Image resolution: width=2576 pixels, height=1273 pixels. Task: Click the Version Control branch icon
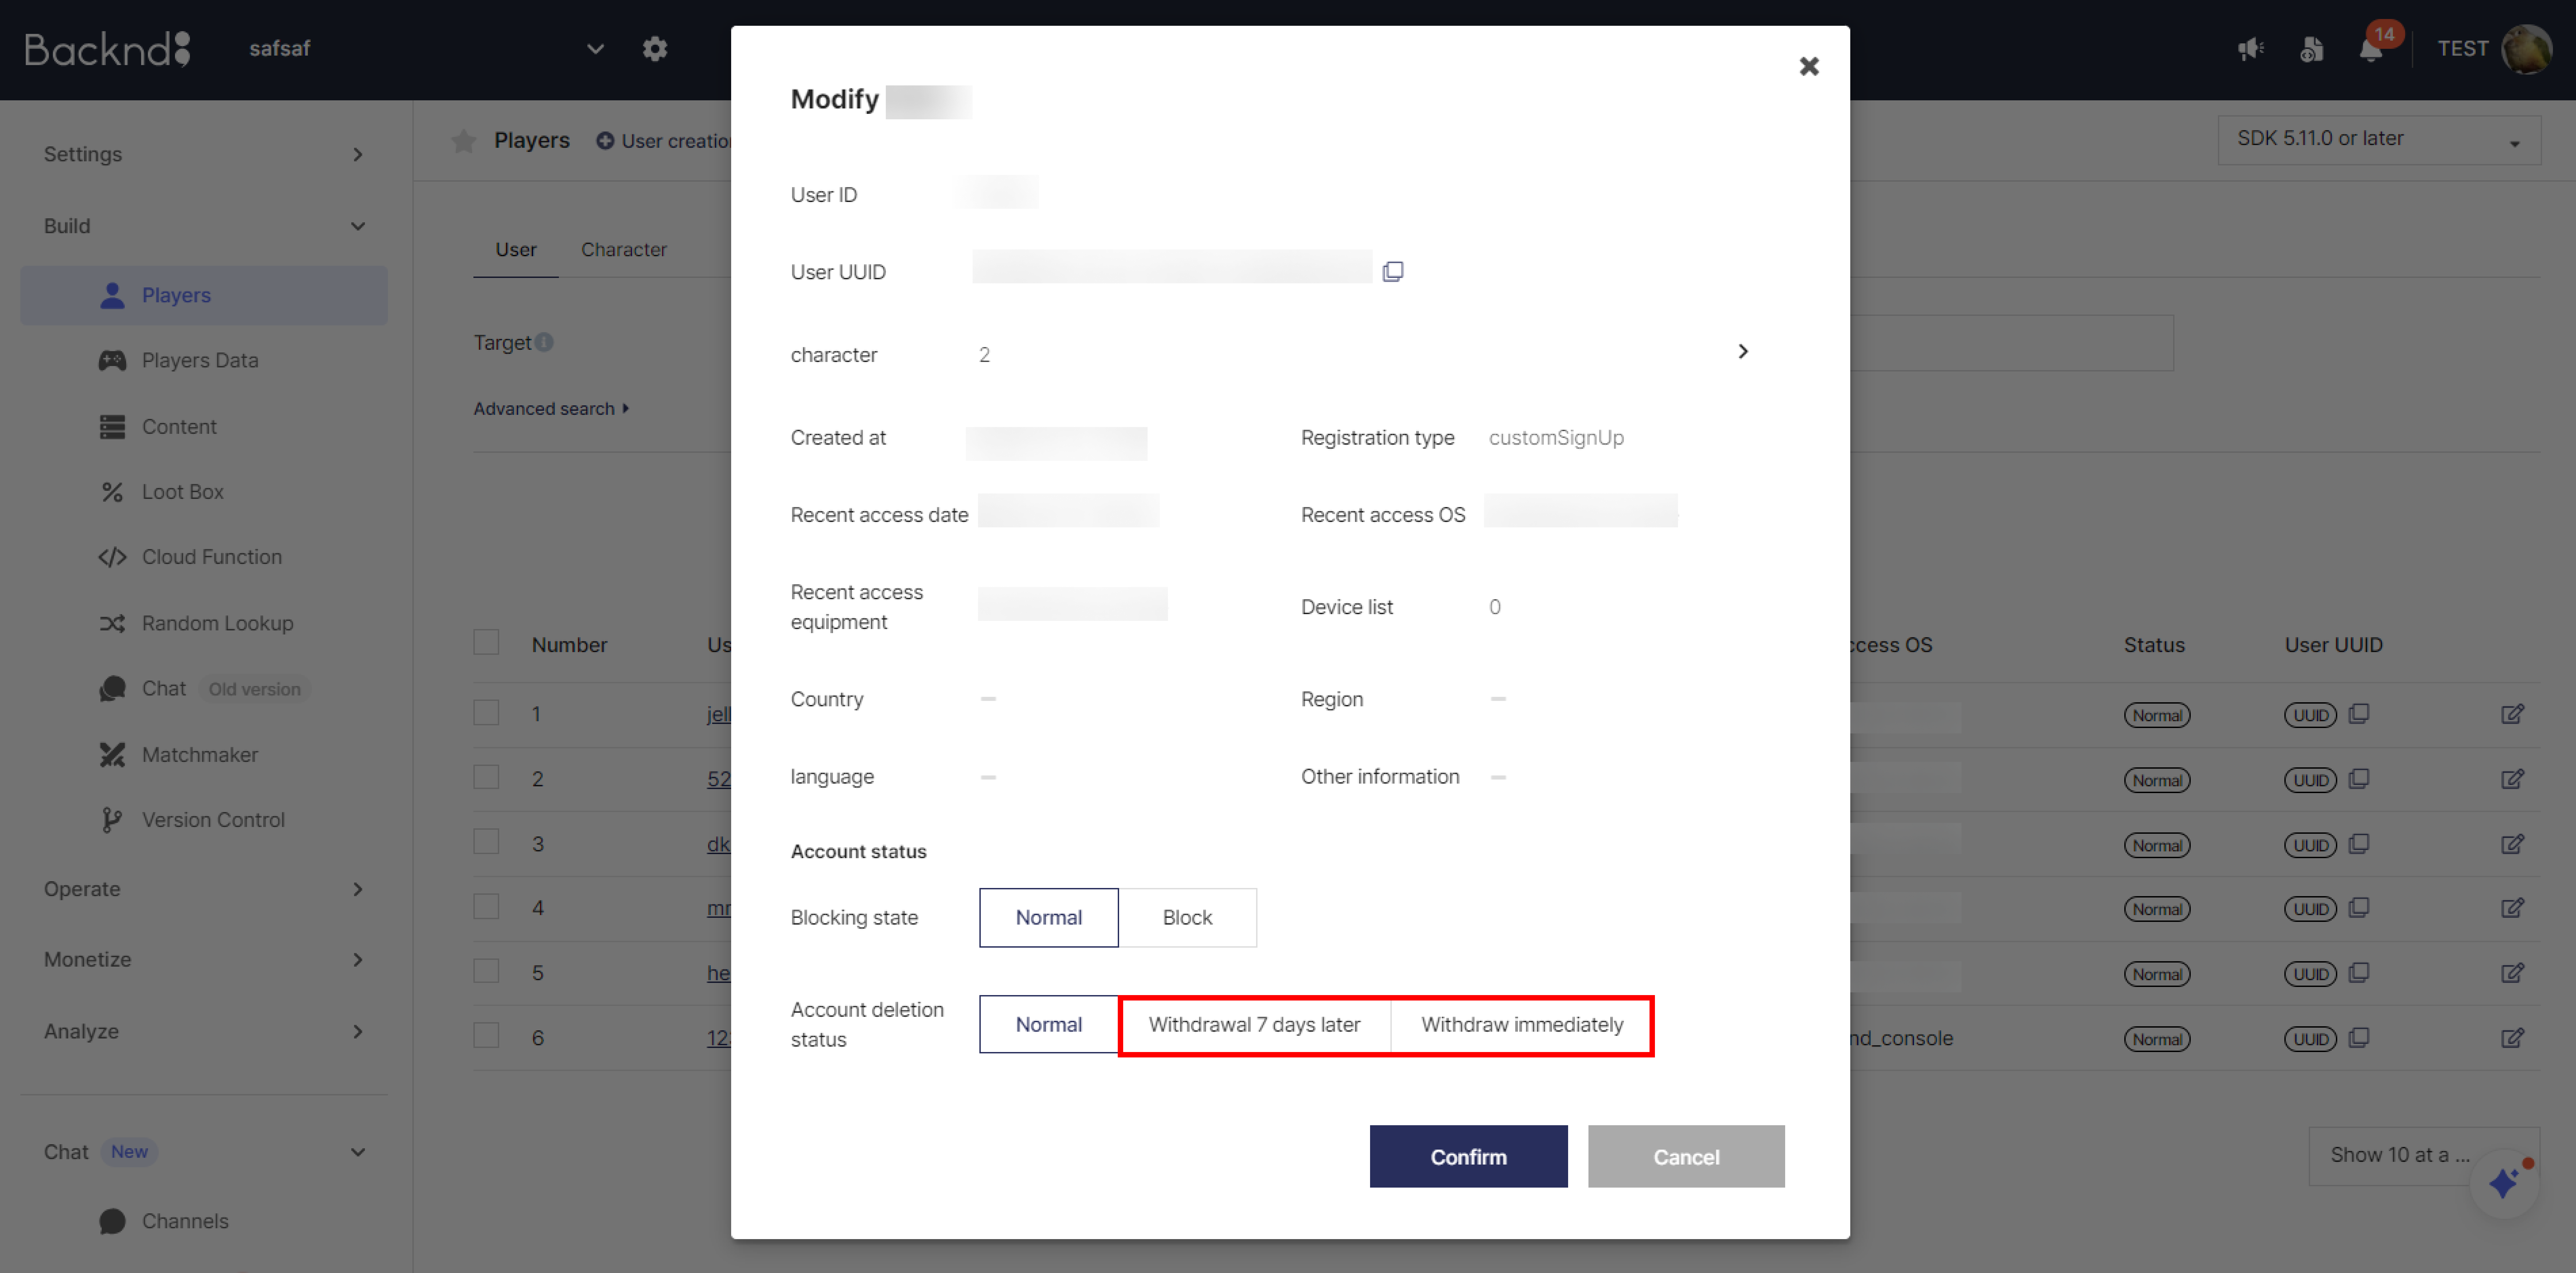pos(112,820)
